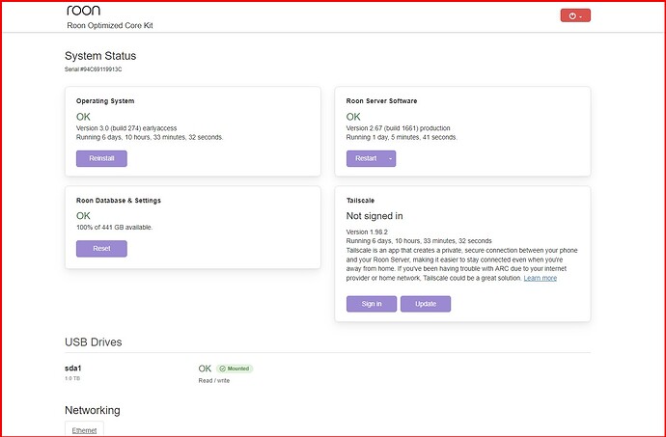The width and height of the screenshot is (666, 437).
Task: Click 'Version 2.67 (build 1661) production' text
Action: [x=398, y=128]
